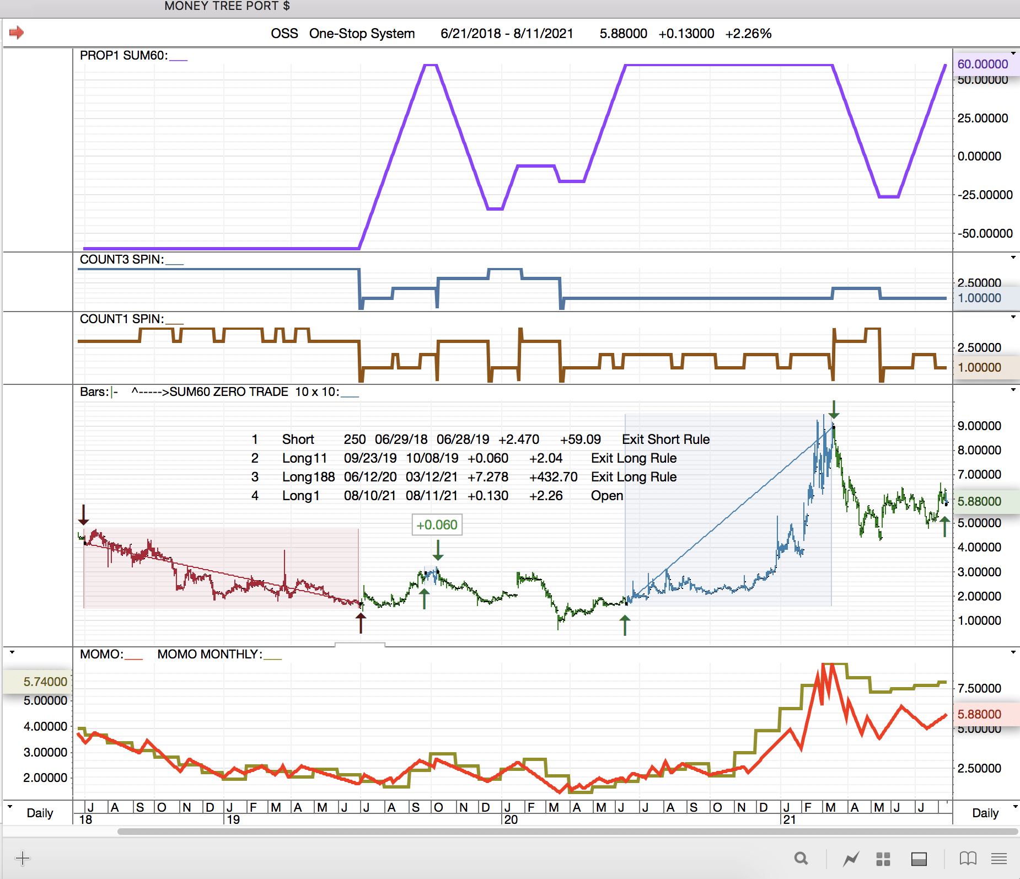Open the PROP1 SUM60 pane menu triangle
This screenshot has width=1020, height=879.
(1013, 53)
